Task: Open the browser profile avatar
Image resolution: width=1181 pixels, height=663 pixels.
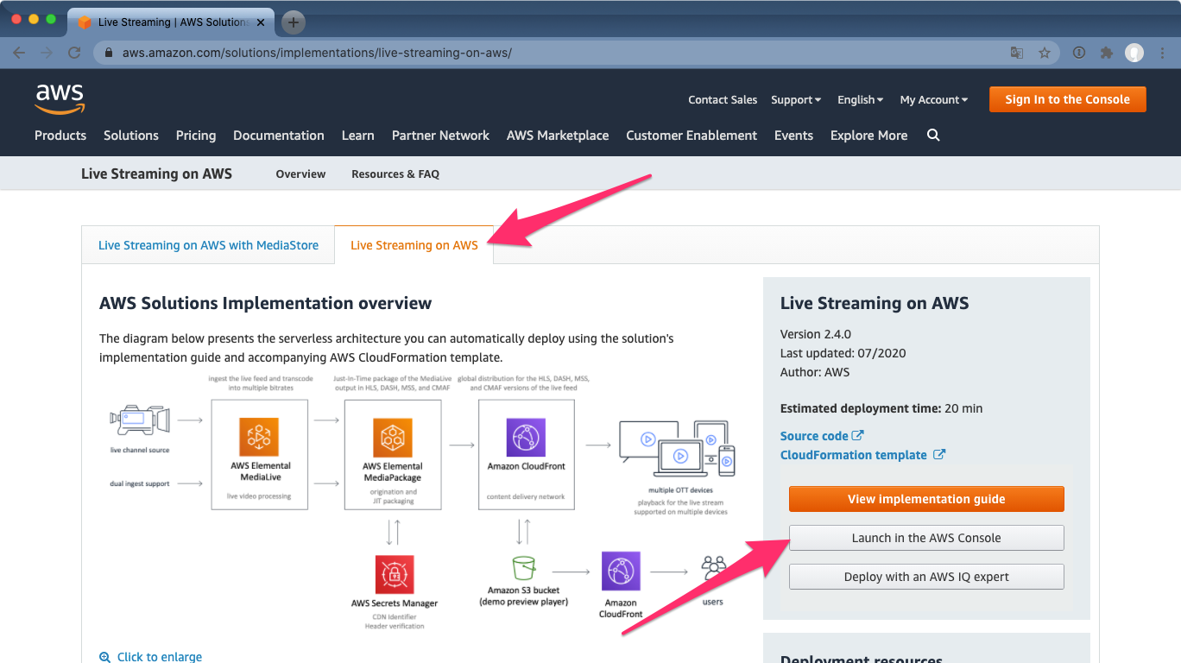Action: tap(1134, 53)
